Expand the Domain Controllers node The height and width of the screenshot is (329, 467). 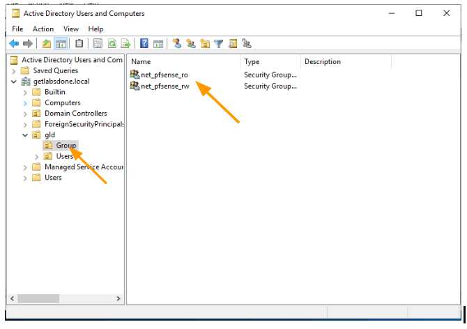[x=25, y=114]
